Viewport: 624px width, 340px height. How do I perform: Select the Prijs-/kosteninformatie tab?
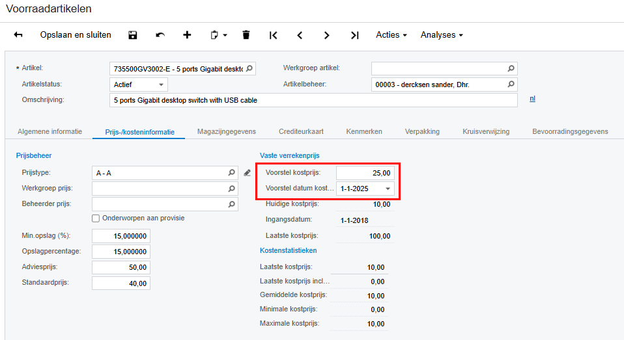point(139,132)
